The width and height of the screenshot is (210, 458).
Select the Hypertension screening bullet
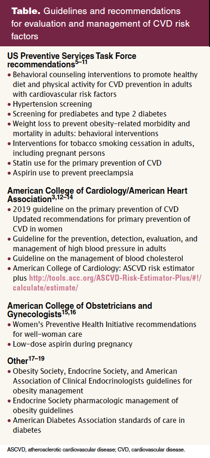tap(52, 104)
